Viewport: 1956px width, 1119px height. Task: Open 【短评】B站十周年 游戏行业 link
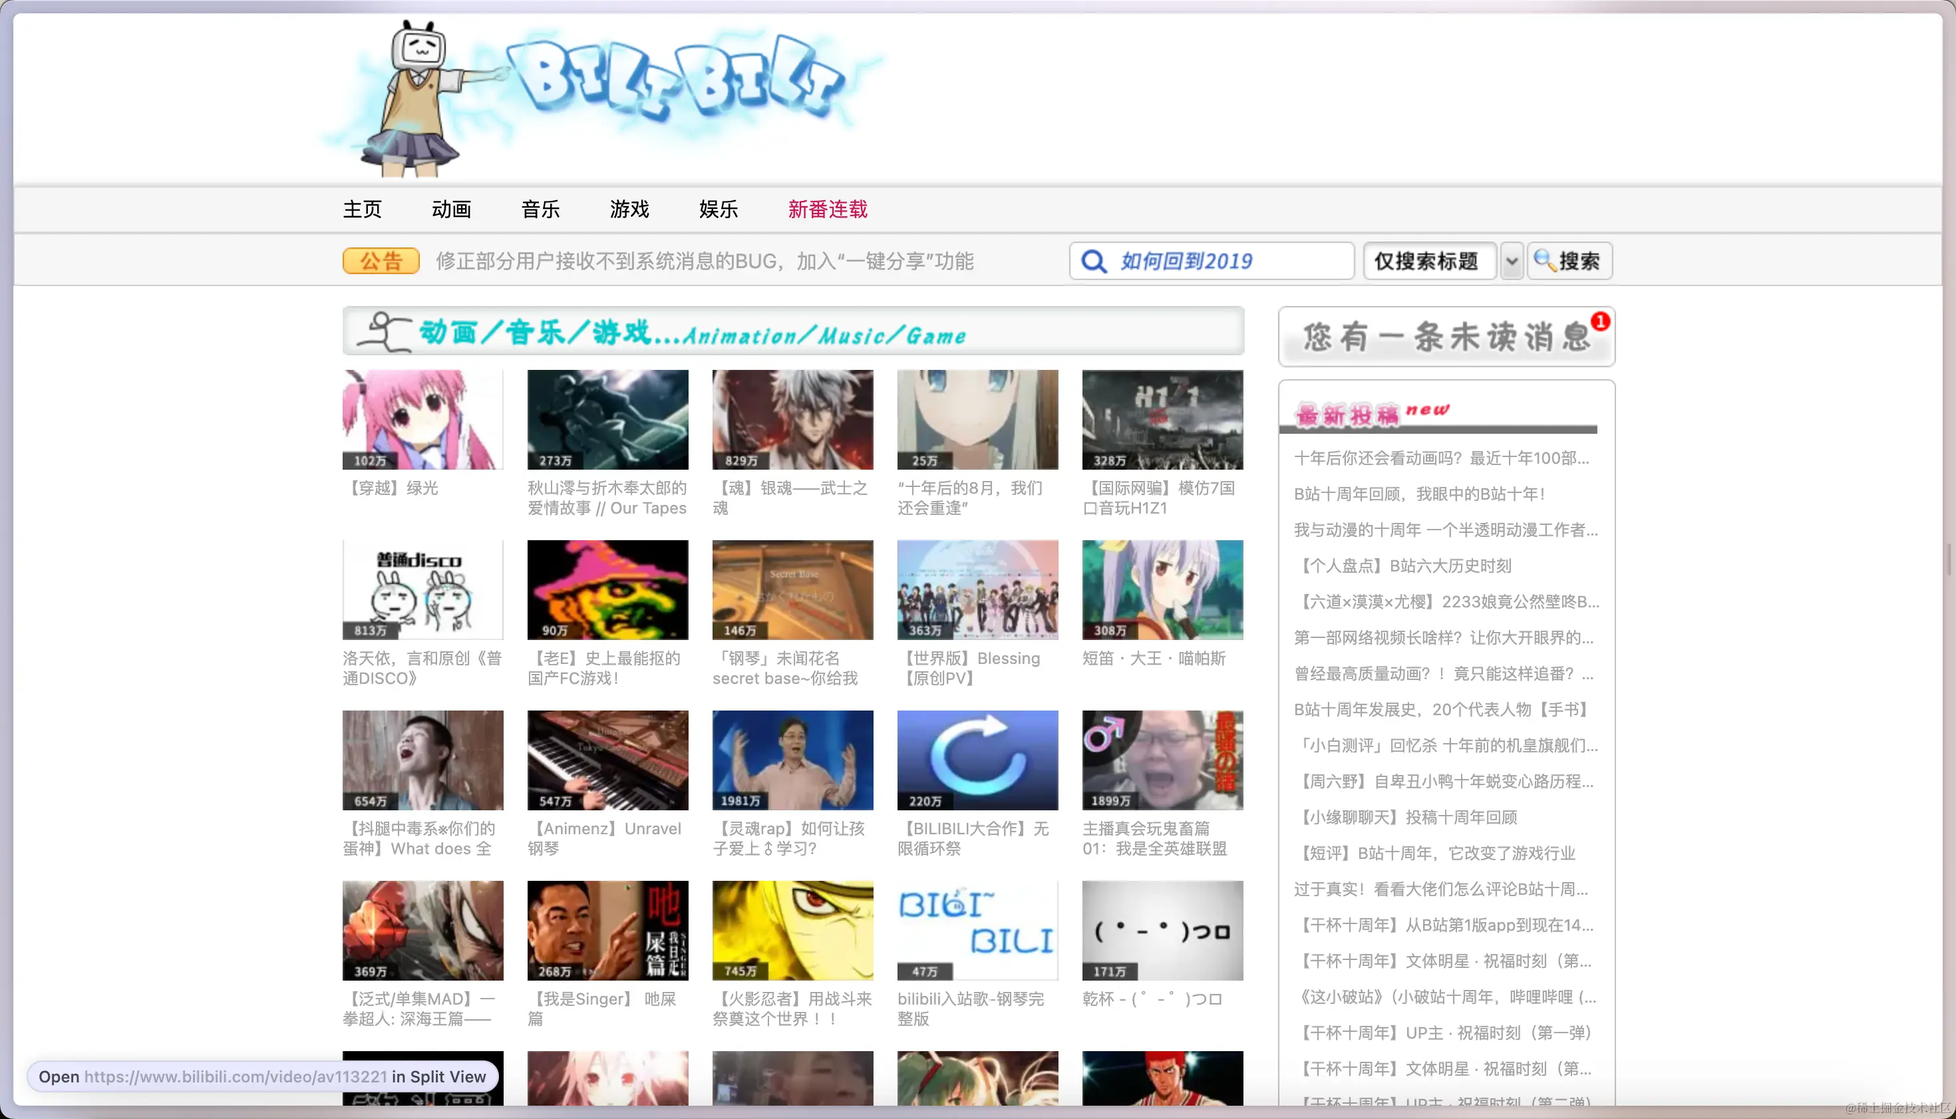coord(1436,853)
